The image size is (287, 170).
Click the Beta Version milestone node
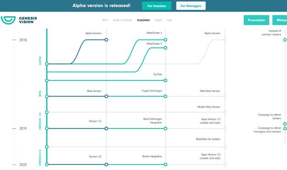pyautogui.click(x=106, y=96)
